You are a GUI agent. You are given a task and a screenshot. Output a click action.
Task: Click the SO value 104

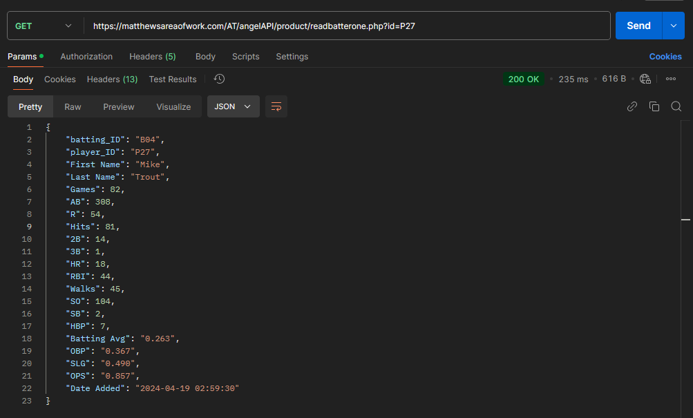(102, 301)
